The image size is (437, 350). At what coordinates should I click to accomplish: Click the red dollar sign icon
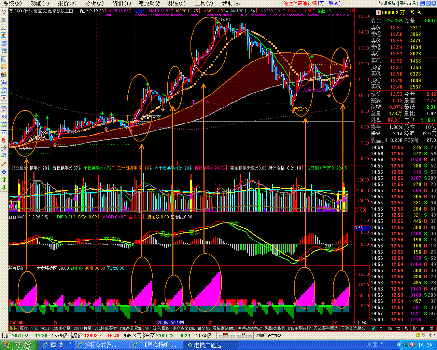pyautogui.click(x=4, y=140)
